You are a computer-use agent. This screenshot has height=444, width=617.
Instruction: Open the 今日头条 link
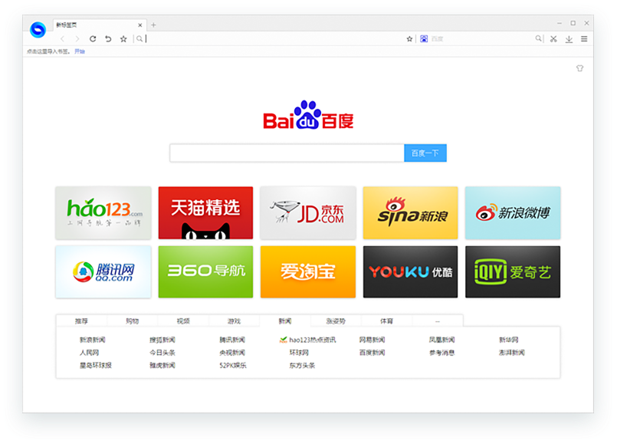162,353
